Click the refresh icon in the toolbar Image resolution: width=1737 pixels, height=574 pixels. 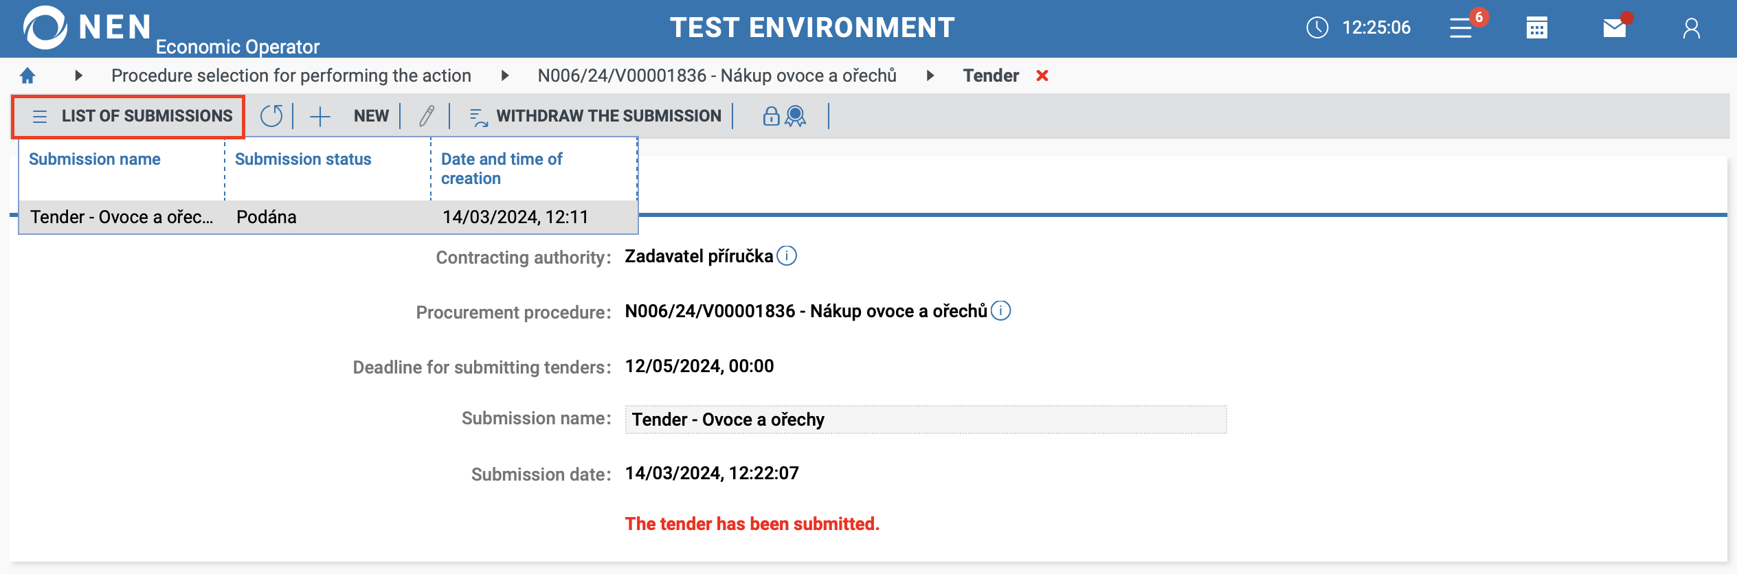tap(271, 116)
